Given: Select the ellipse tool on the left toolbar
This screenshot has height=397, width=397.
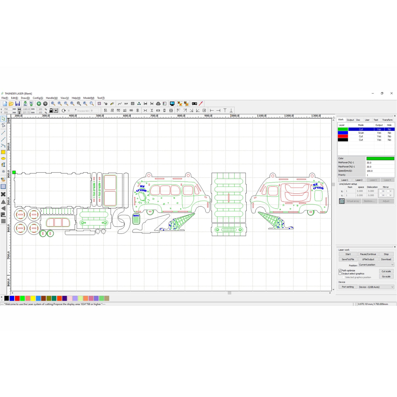Looking at the screenshot, I should [x=4, y=159].
